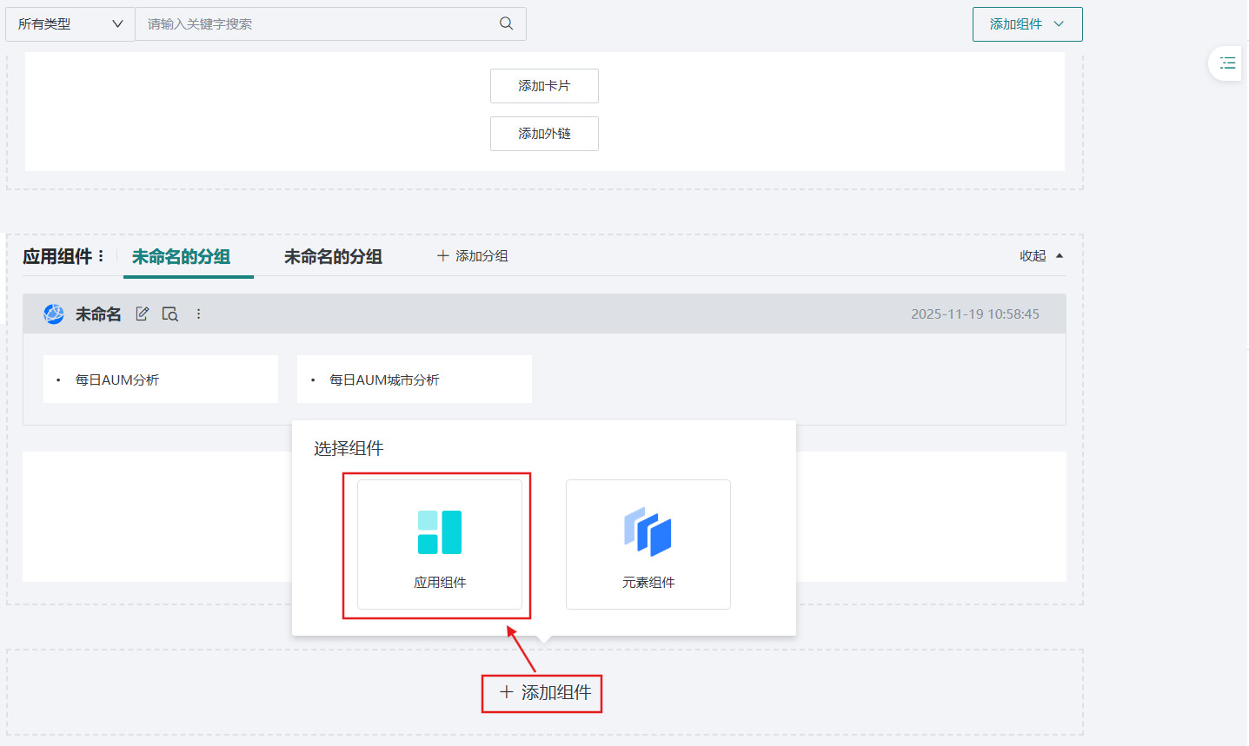Viewport: 1249px width, 746px height.
Task: Click the bottom 添加组件 button
Action: [x=541, y=693]
